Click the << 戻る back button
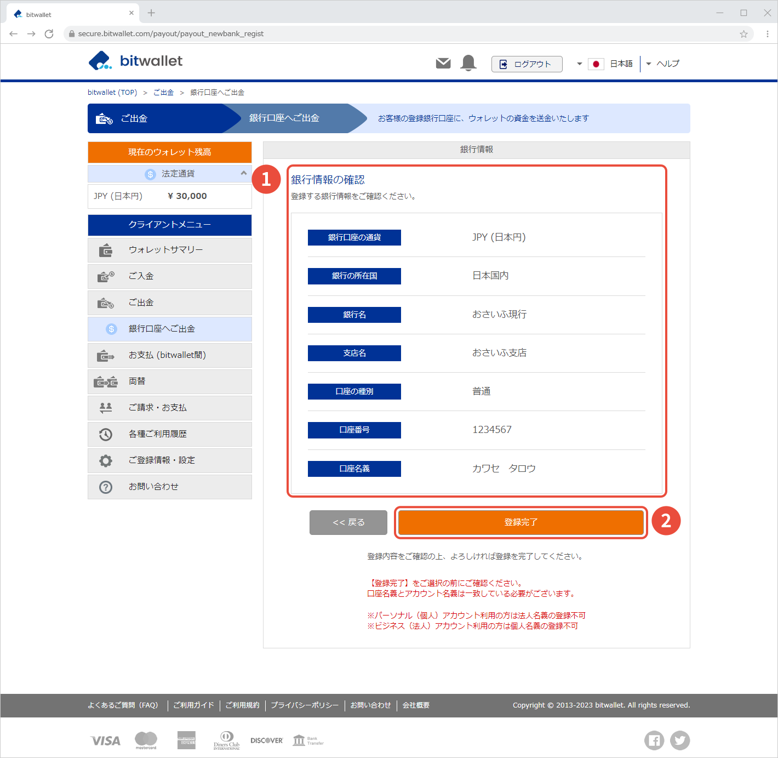 348,522
